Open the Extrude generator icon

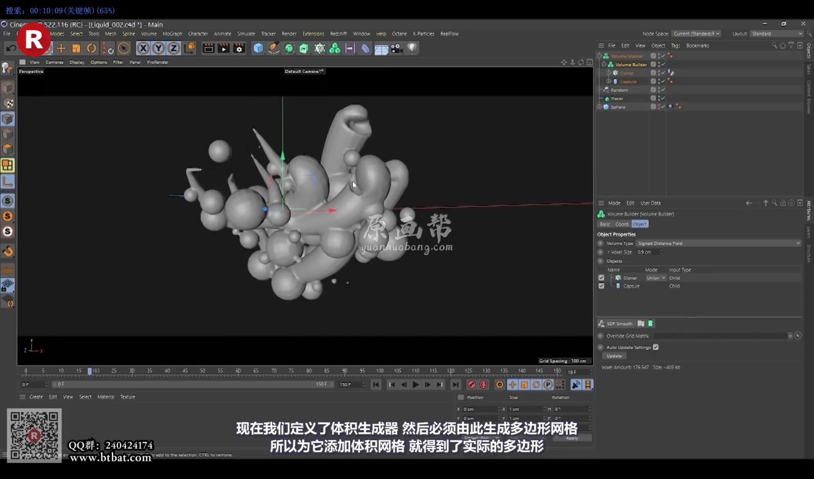coord(304,48)
